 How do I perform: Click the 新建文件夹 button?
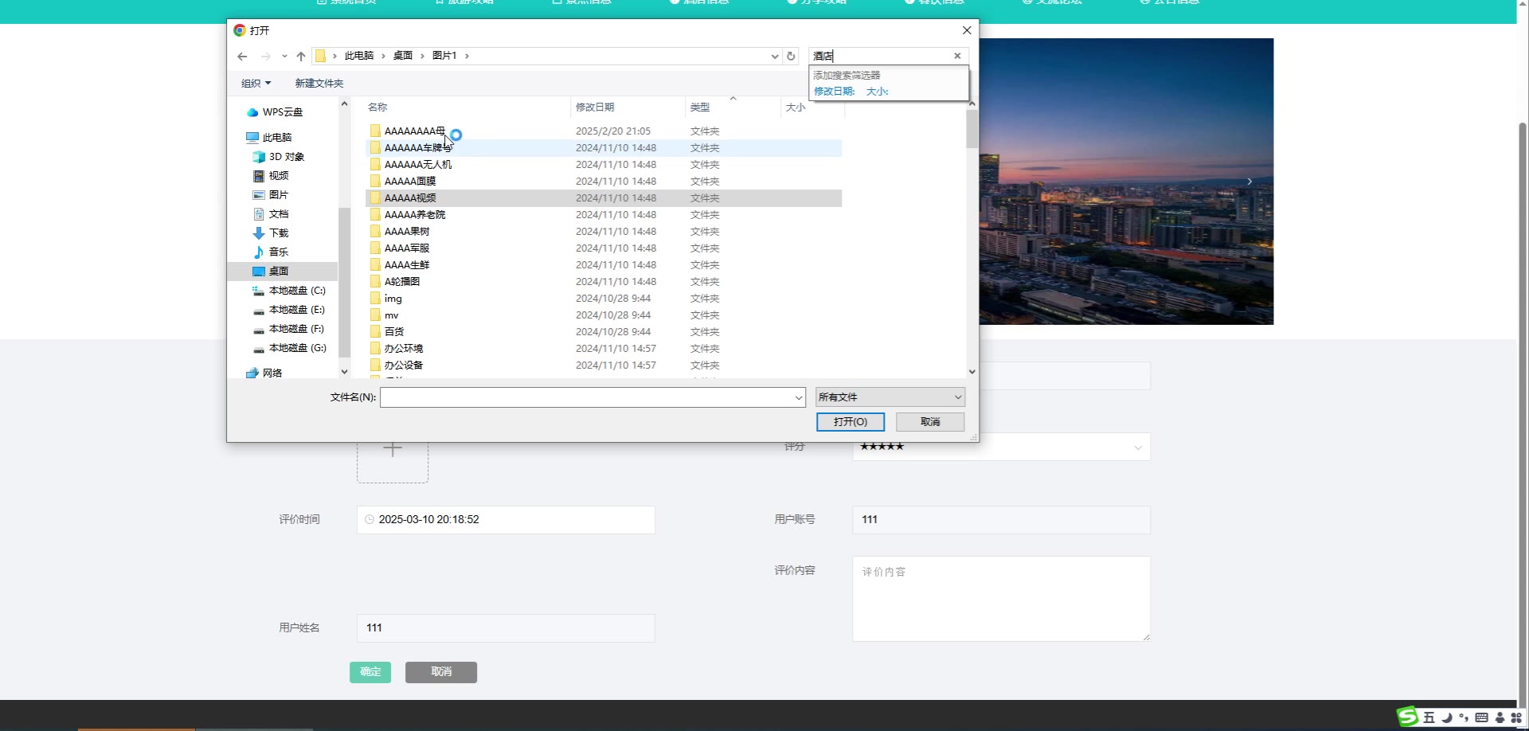coord(319,84)
